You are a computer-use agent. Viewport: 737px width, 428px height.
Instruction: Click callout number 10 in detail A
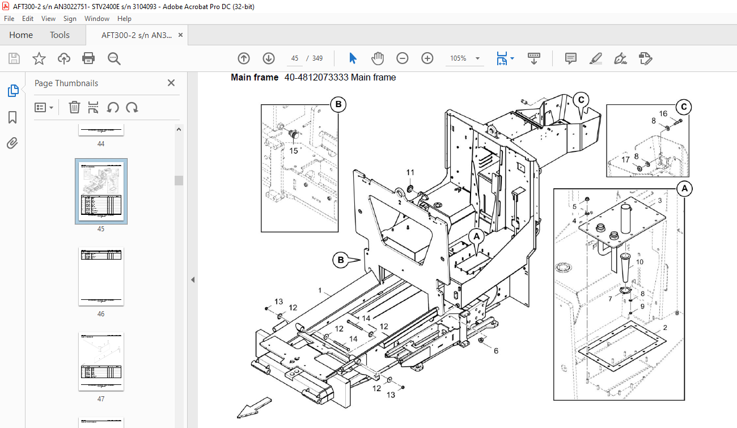639,262
